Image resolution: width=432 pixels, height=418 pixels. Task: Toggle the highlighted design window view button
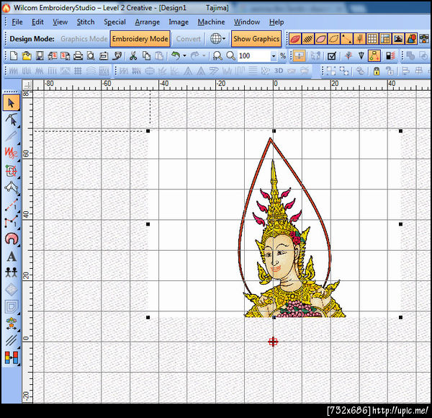coord(299,56)
